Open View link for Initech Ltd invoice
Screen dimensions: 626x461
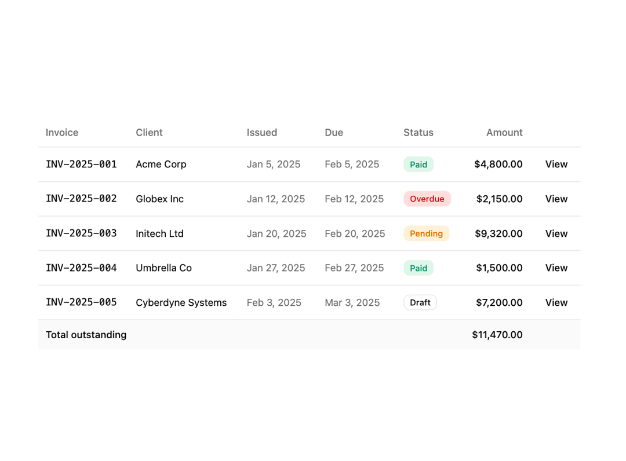(x=556, y=234)
